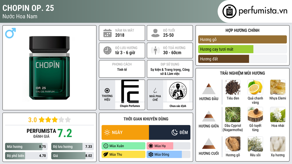Image resolution: width=292 pixels, height=164 pixels.
Task: Click the person icon beside Độ tuổi
Action: 155,33
